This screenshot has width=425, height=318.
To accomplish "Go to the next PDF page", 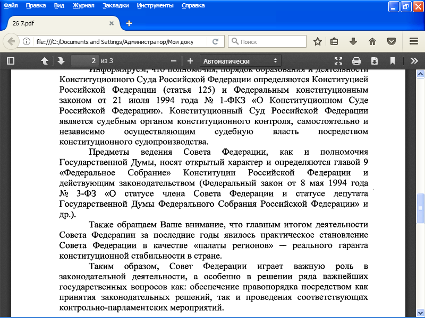I will coord(61,61).
